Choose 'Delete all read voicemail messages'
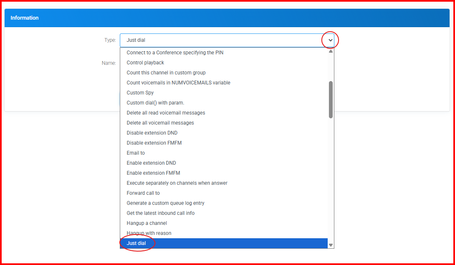Screen dimensions: 455x265 [x=166, y=113]
